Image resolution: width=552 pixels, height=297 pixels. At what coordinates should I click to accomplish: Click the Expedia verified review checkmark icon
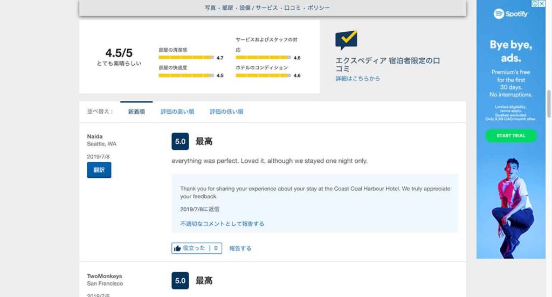[x=346, y=40]
